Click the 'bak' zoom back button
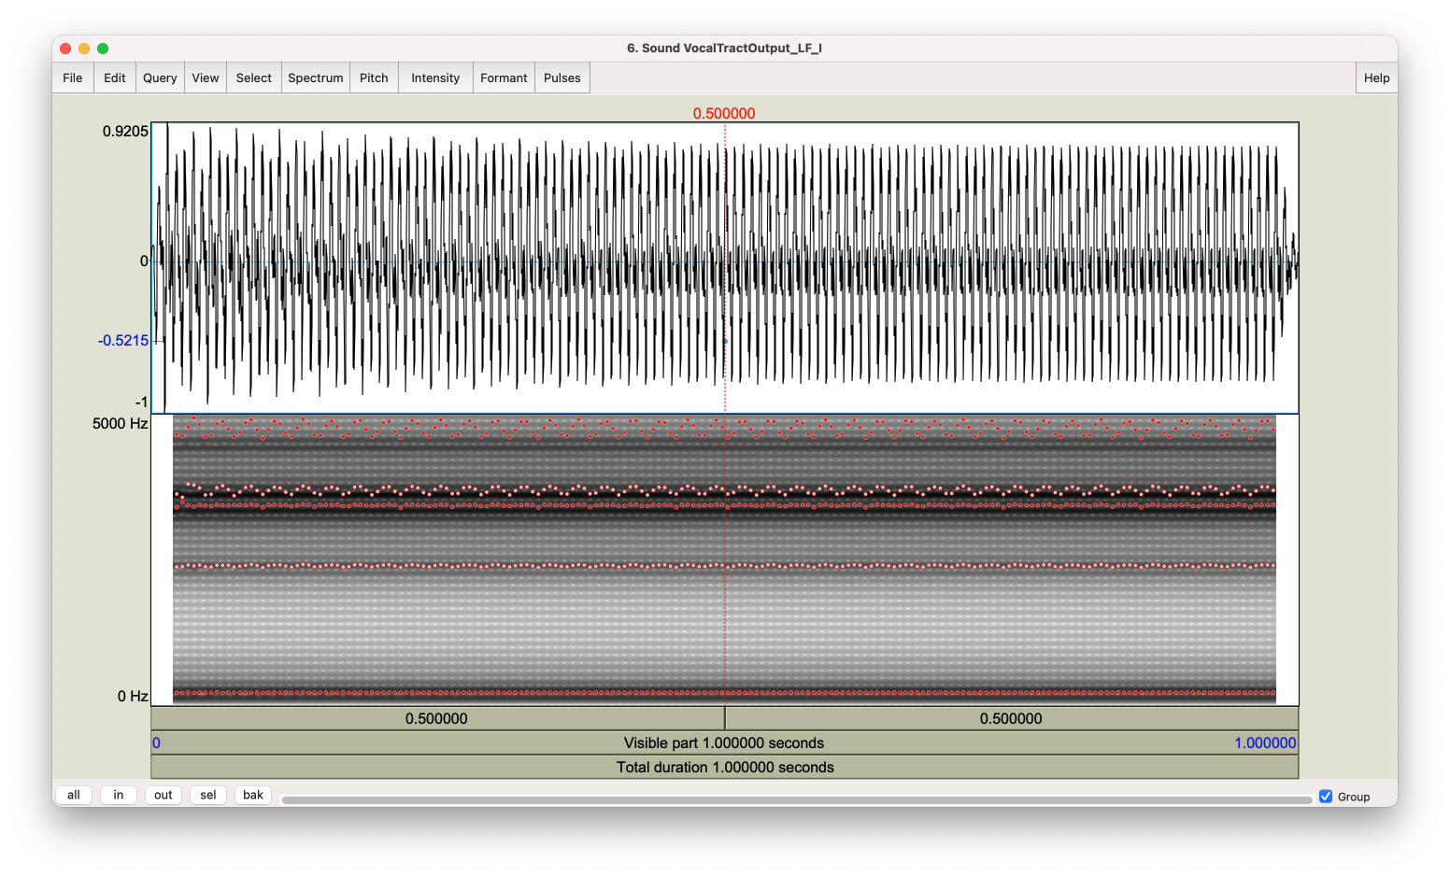Viewport: 1450px width, 876px height. [x=253, y=796]
